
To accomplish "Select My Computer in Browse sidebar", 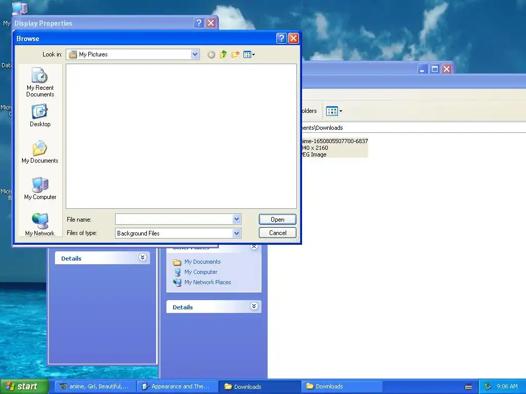I will click(40, 189).
